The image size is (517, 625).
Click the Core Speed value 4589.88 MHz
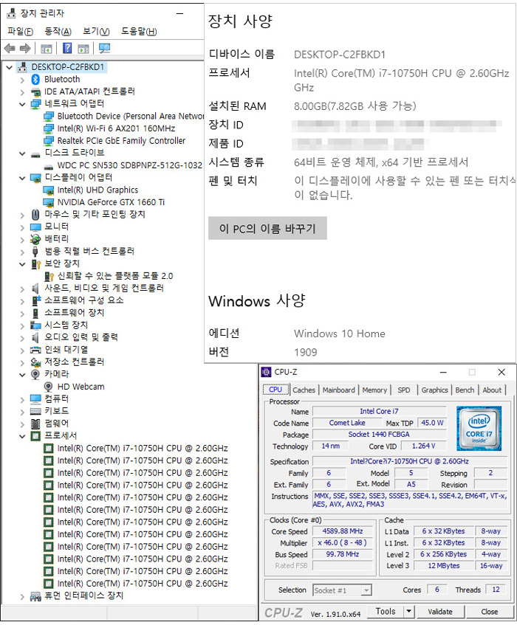(x=343, y=531)
